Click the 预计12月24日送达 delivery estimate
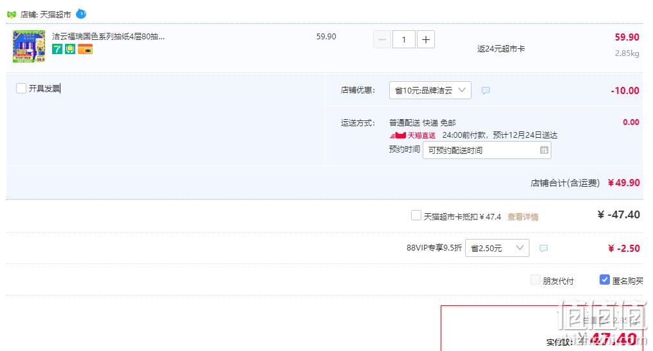Image resolution: width=653 pixels, height=351 pixels. (x=525, y=135)
